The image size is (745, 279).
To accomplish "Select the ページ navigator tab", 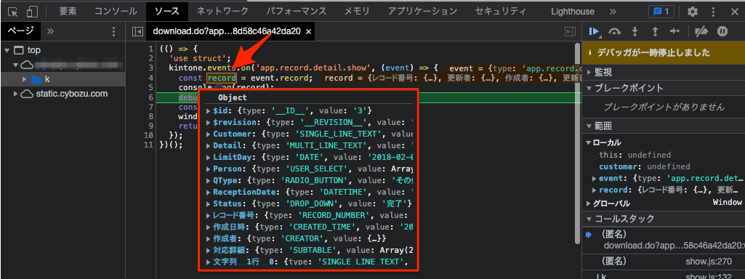I will pyautogui.click(x=20, y=31).
